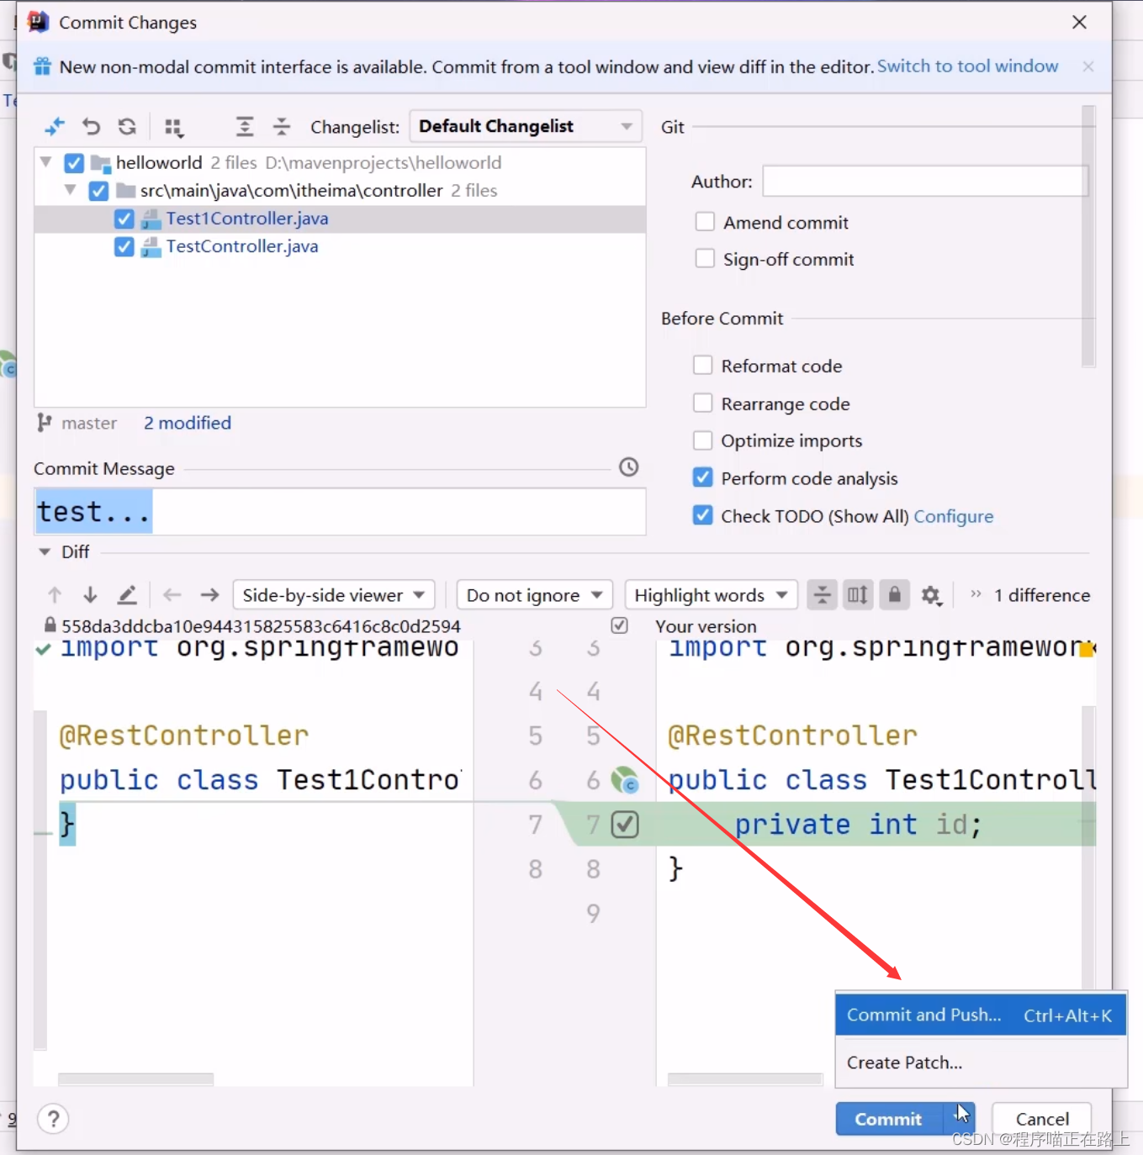Compare next file right arrow
1143x1155 pixels.
(209, 595)
